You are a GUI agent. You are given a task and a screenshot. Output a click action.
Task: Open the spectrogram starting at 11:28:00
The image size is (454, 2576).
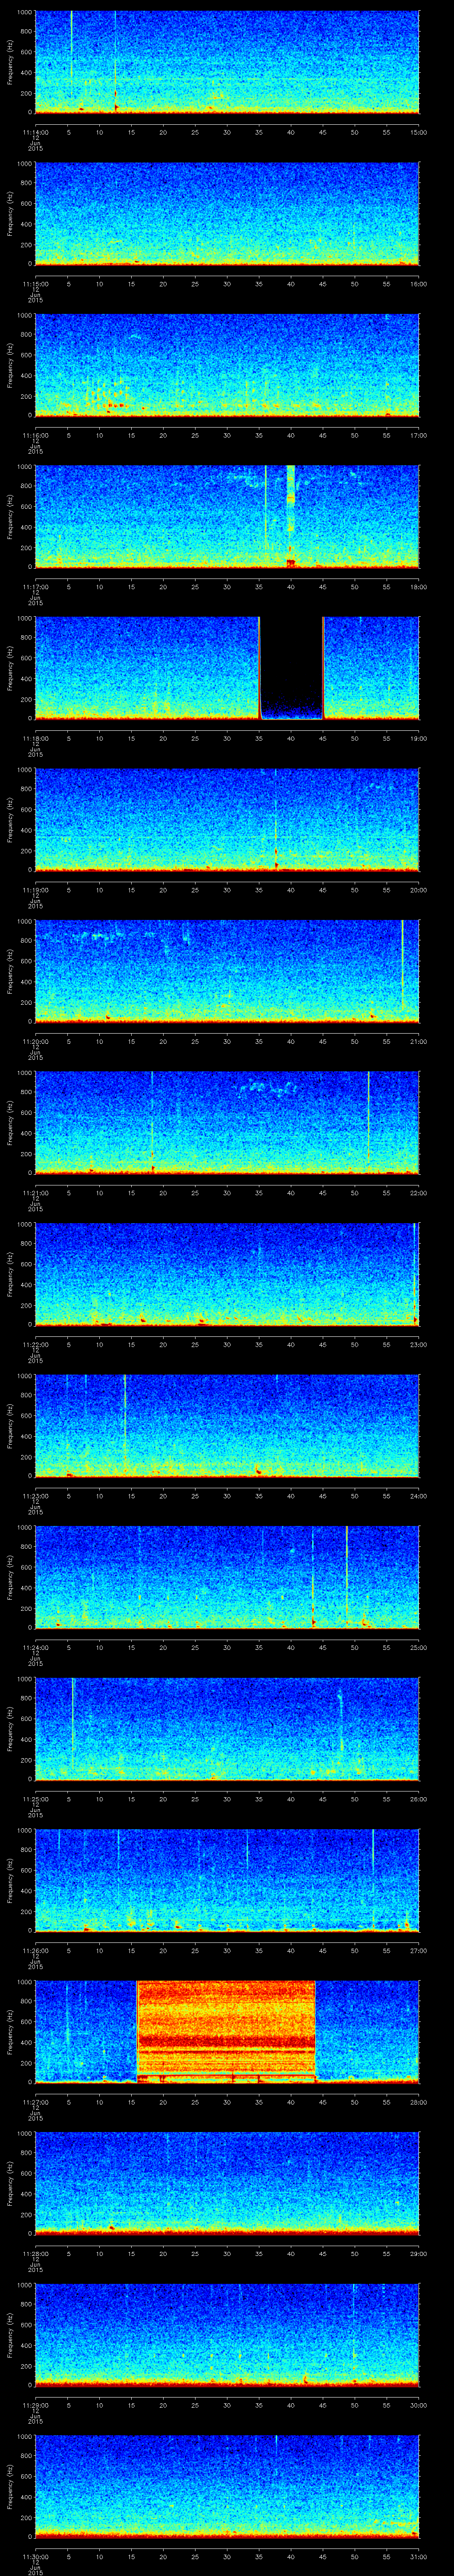[227, 2182]
